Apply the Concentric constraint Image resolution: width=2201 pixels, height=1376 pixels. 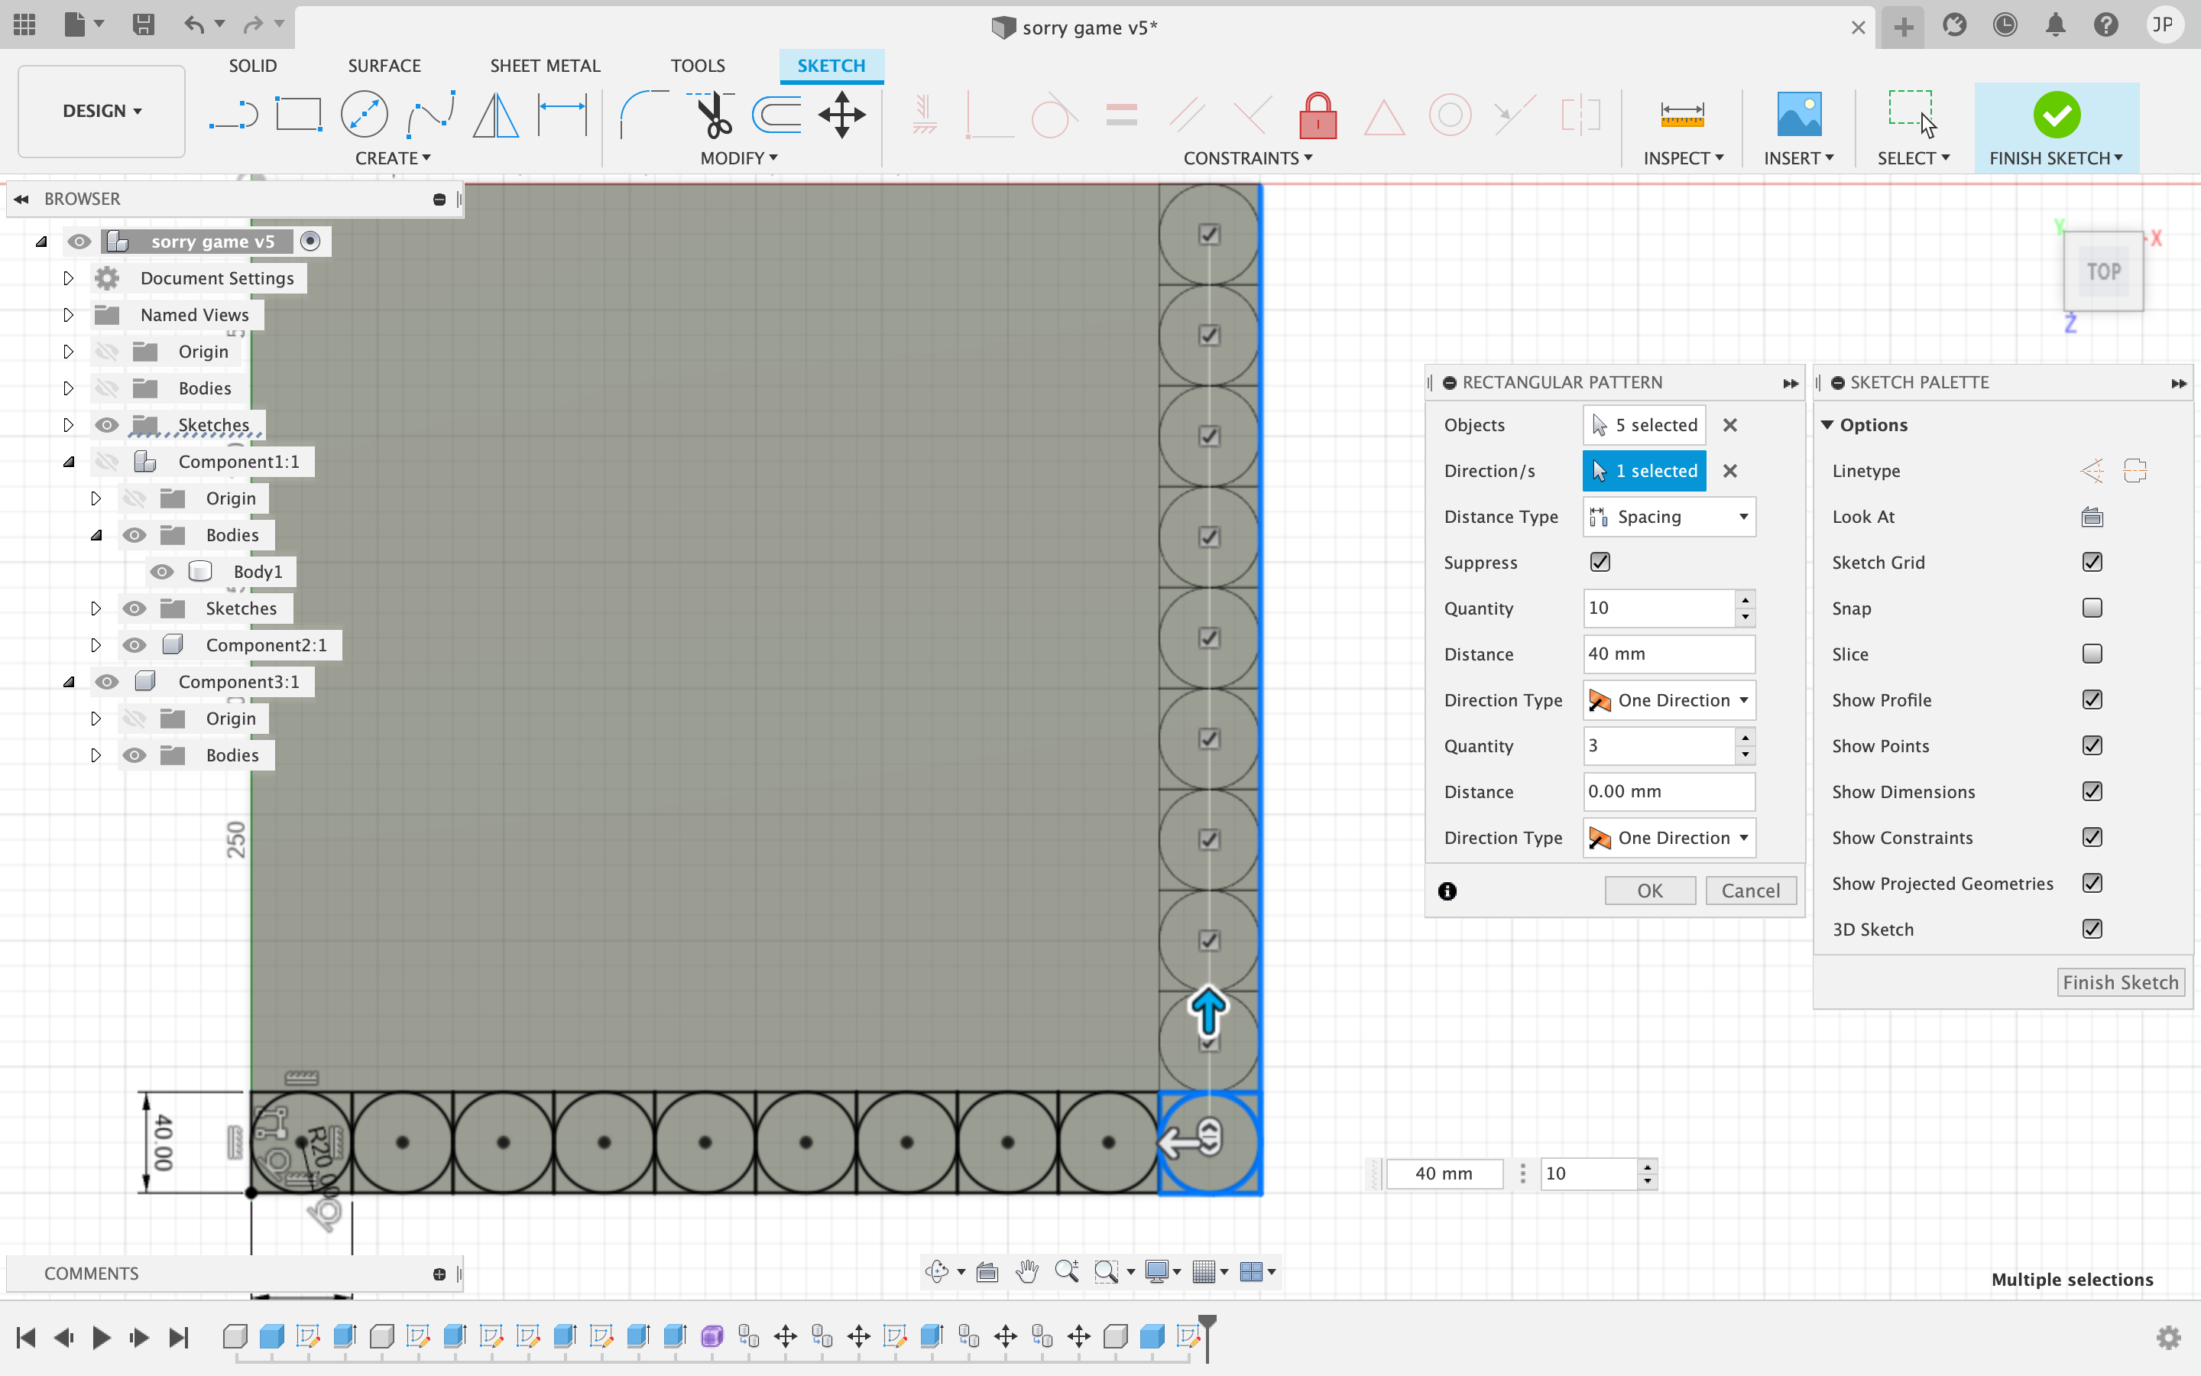tap(1450, 115)
